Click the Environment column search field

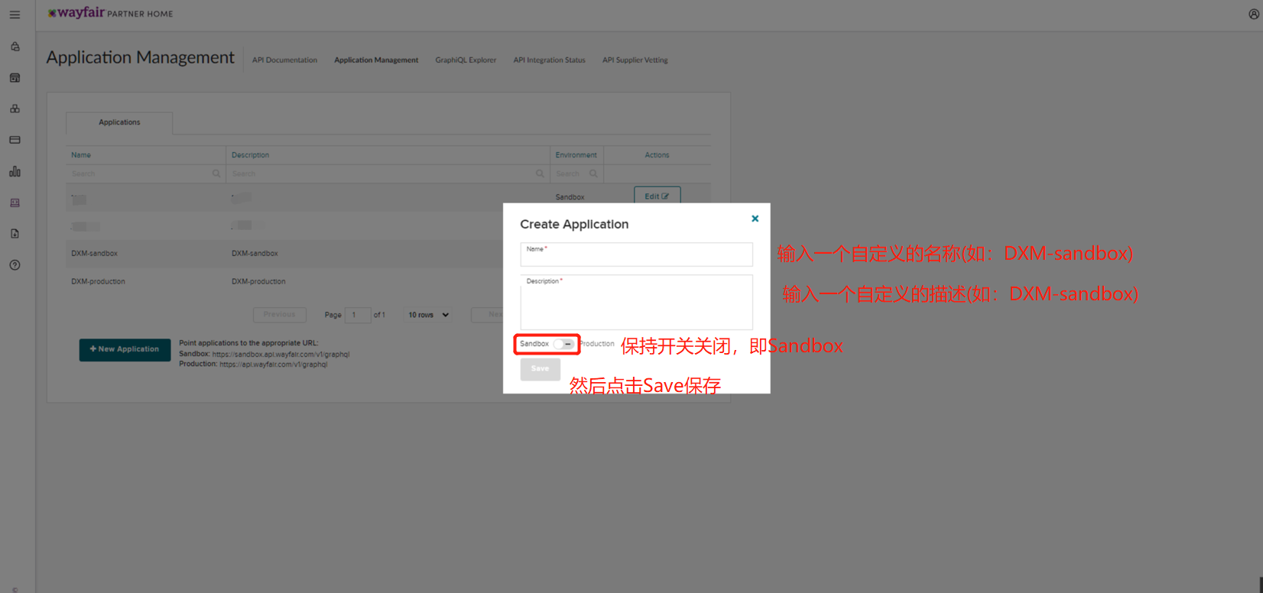[x=576, y=173]
